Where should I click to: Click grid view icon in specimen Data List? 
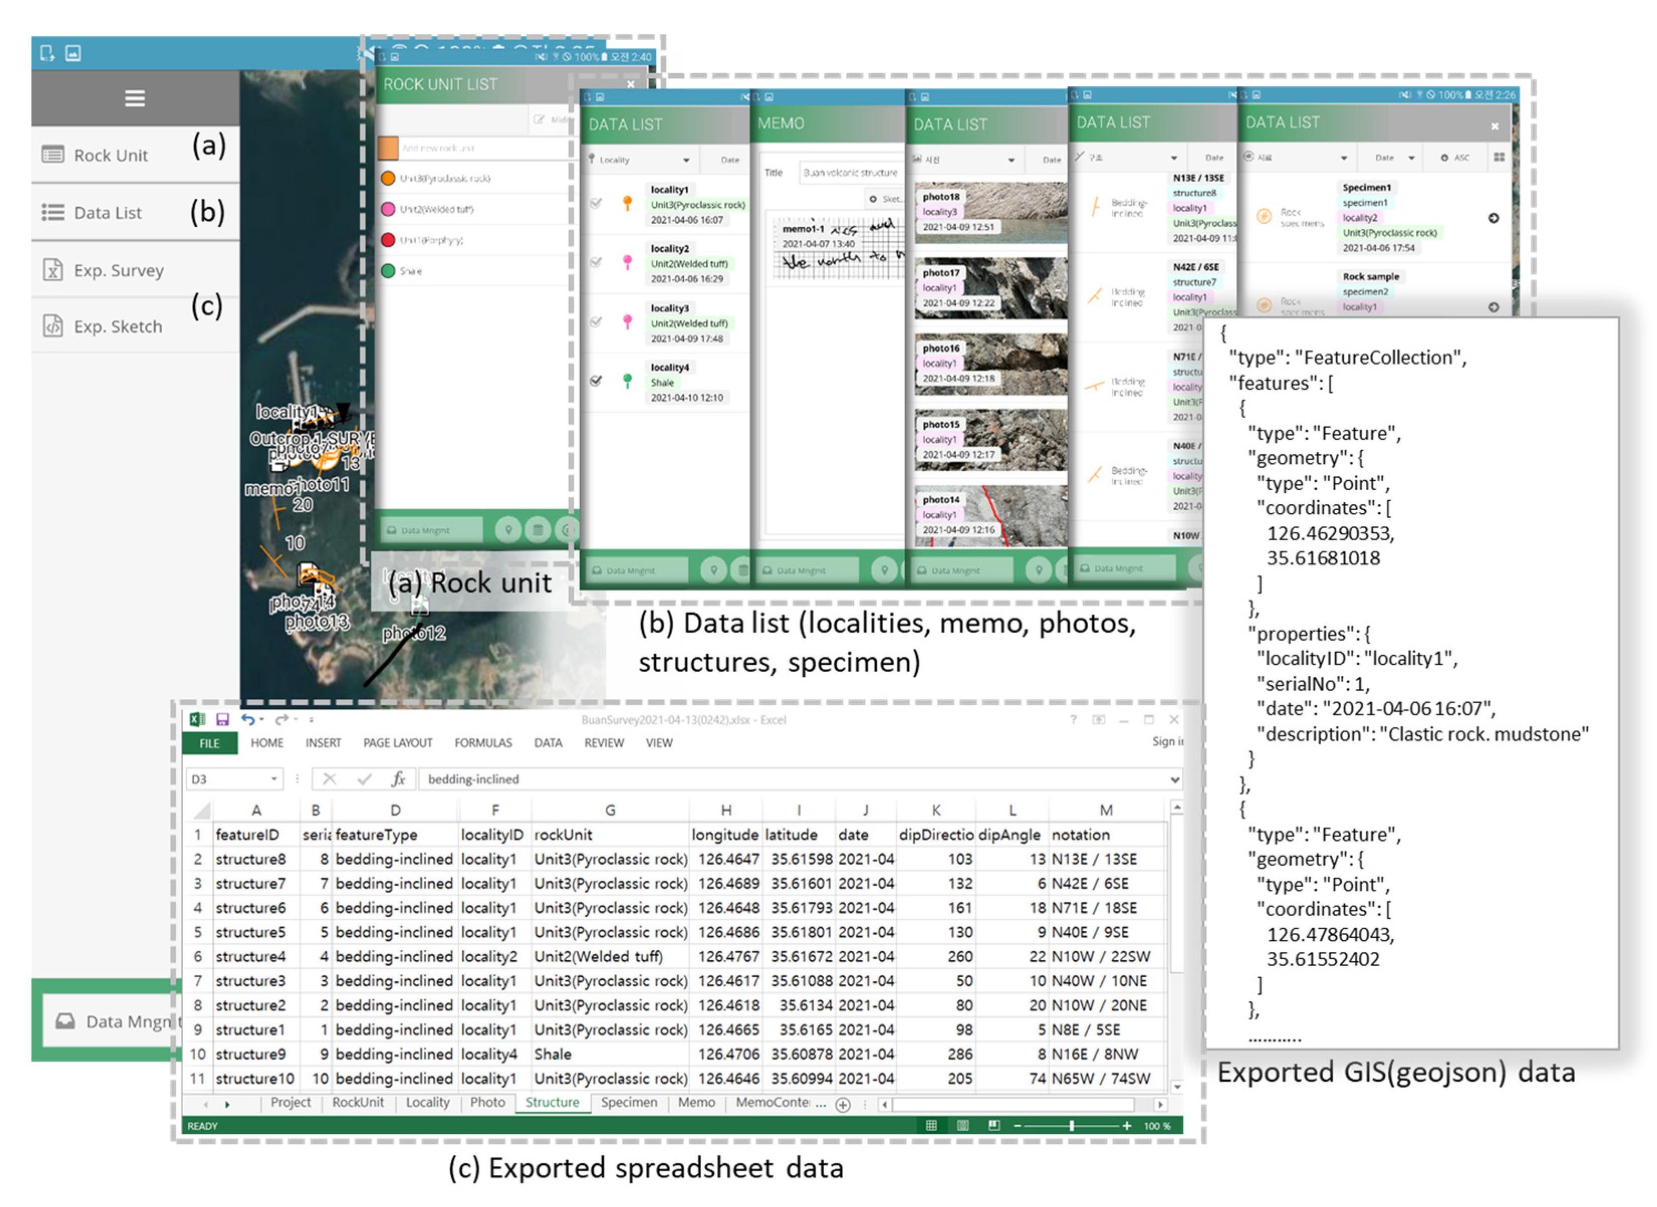[1499, 157]
